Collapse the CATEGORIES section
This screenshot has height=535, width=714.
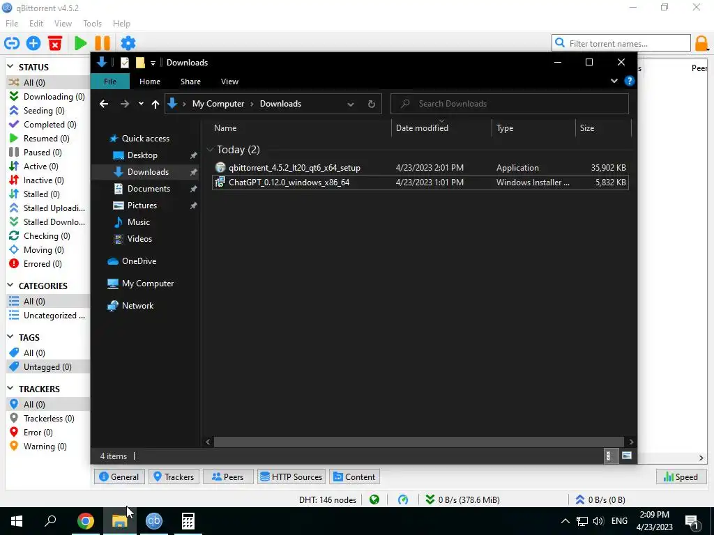pos(10,286)
